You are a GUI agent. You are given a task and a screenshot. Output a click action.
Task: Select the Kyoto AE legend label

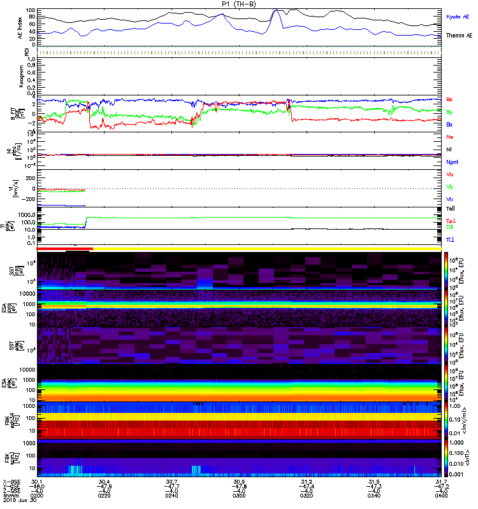pos(458,17)
